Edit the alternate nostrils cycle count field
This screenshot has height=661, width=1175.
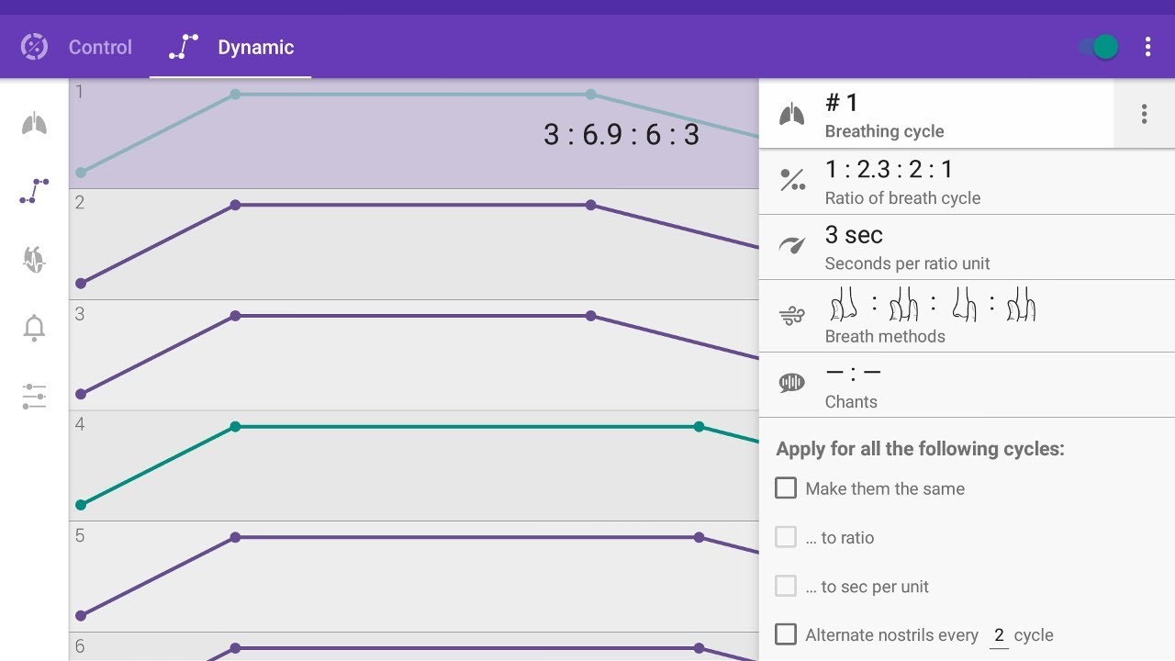[x=999, y=635]
